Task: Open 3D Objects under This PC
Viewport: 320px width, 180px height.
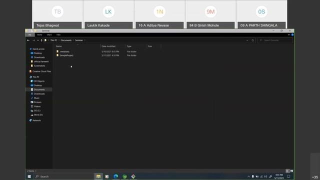Action: tap(39, 81)
